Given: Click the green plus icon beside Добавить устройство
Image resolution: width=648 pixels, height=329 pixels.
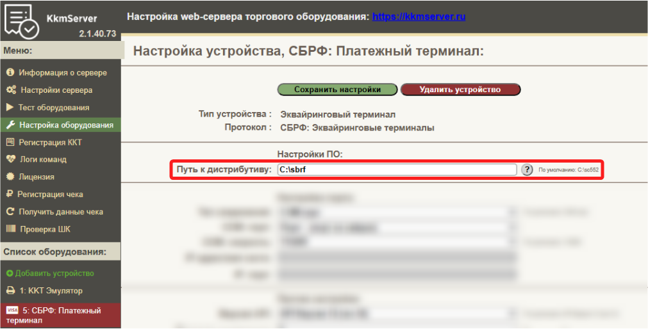Looking at the screenshot, I should tap(10, 273).
